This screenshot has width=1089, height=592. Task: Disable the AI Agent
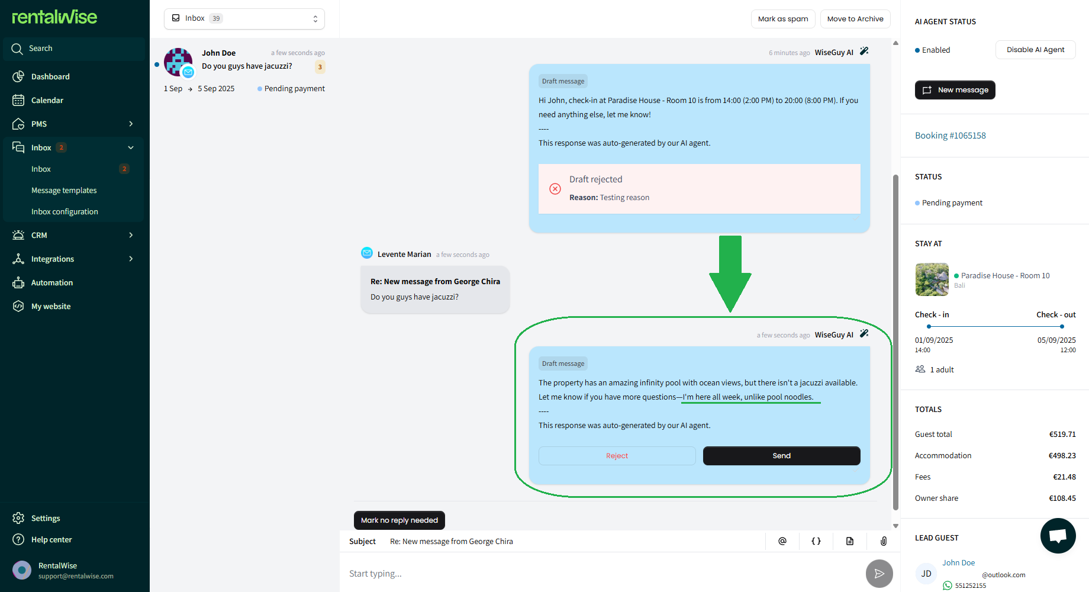[1035, 50]
